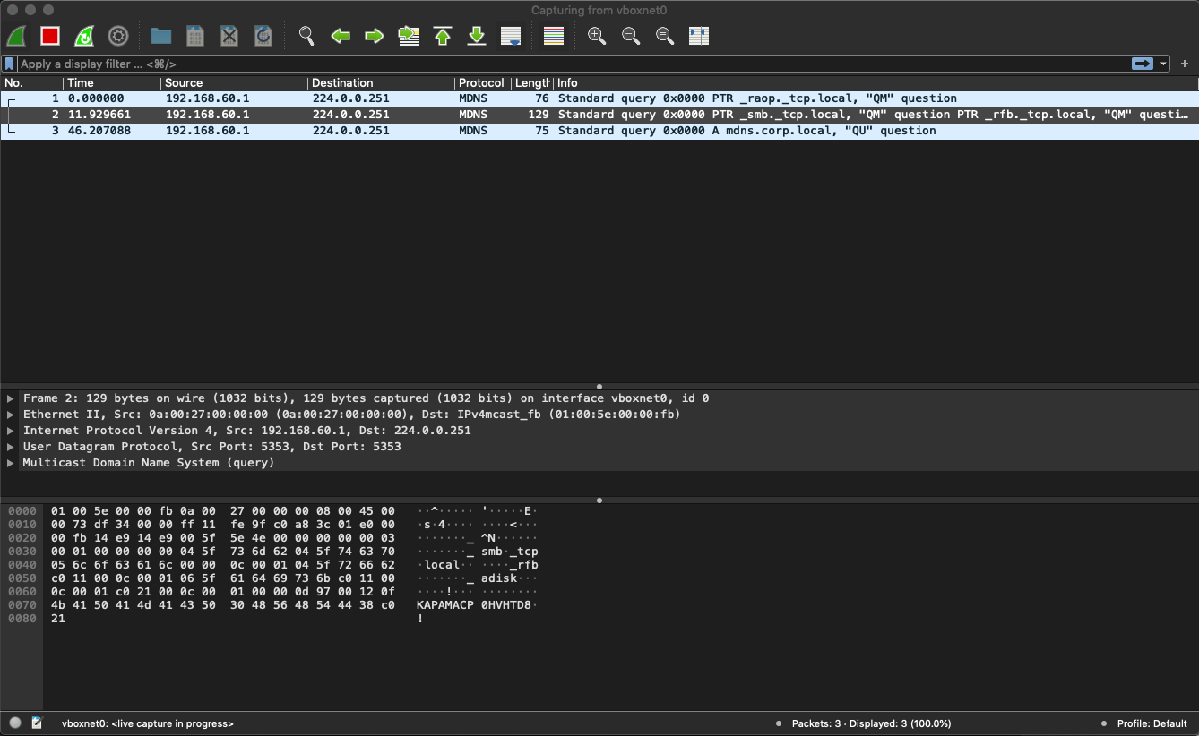The width and height of the screenshot is (1199, 736).
Task: Open the Profile: Default selector
Action: click(x=1152, y=723)
